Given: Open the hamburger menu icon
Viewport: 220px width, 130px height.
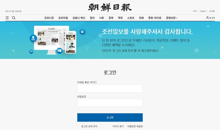Looking at the screenshot, I should click(7, 18).
